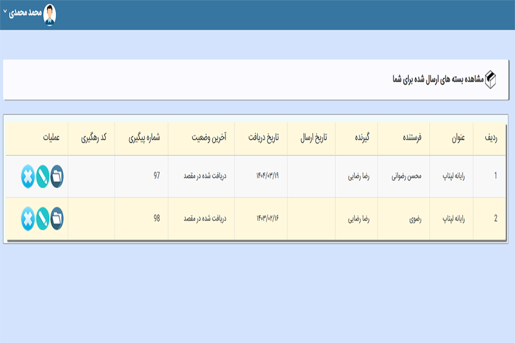
Task: Click the user avatar picture
Action: point(50,15)
